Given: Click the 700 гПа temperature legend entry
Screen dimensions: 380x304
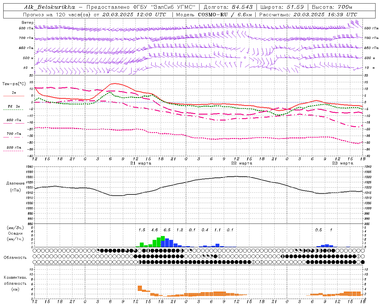Looking at the screenshot, I should pyautogui.click(x=14, y=134).
